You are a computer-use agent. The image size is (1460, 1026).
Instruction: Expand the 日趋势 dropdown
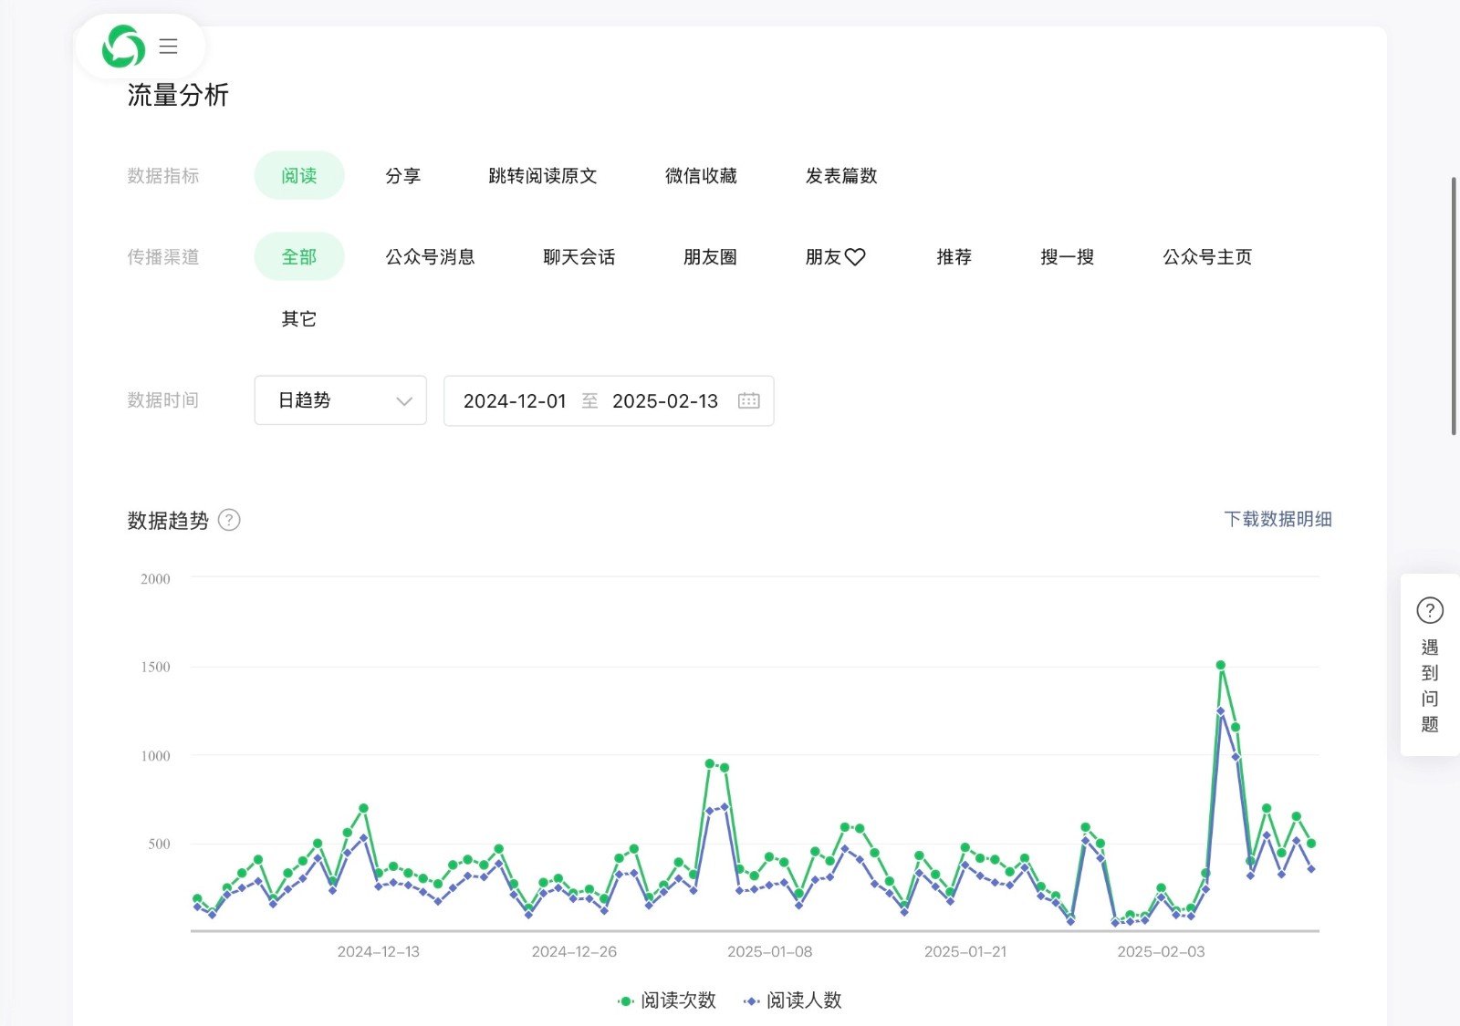(x=339, y=400)
